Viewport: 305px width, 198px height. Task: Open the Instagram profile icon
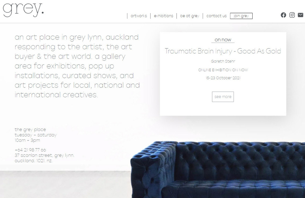pyautogui.click(x=292, y=15)
